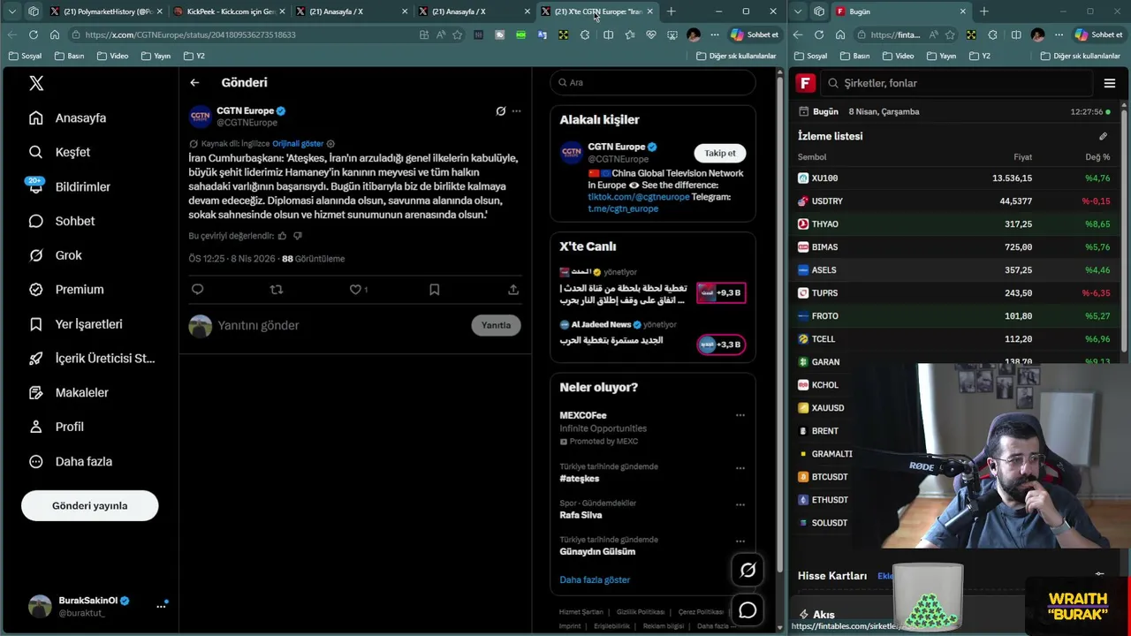Favorite this page with star icon
Screen dimensions: 1131x636
coord(457,34)
